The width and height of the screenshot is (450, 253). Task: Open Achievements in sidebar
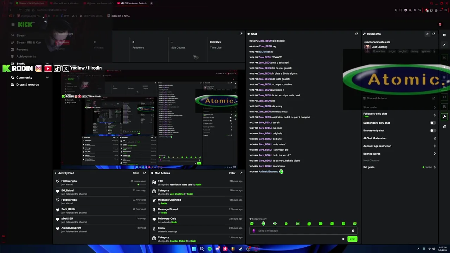tap(26, 57)
